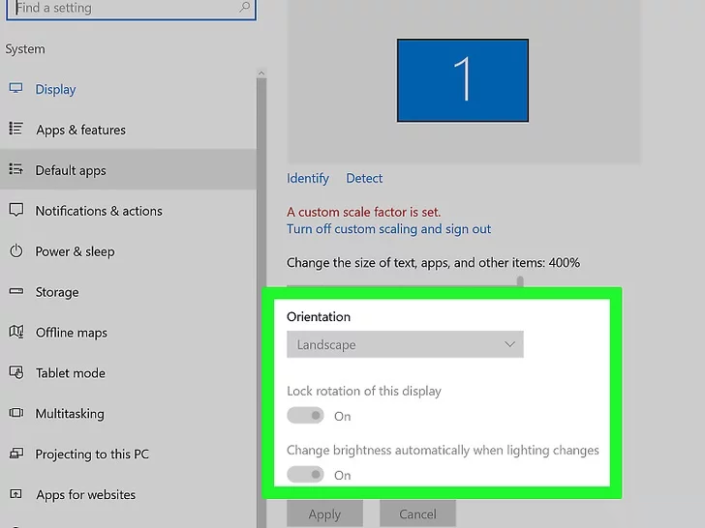Expand Orientation list via chevron arrow
The width and height of the screenshot is (705, 528).
[x=510, y=344]
